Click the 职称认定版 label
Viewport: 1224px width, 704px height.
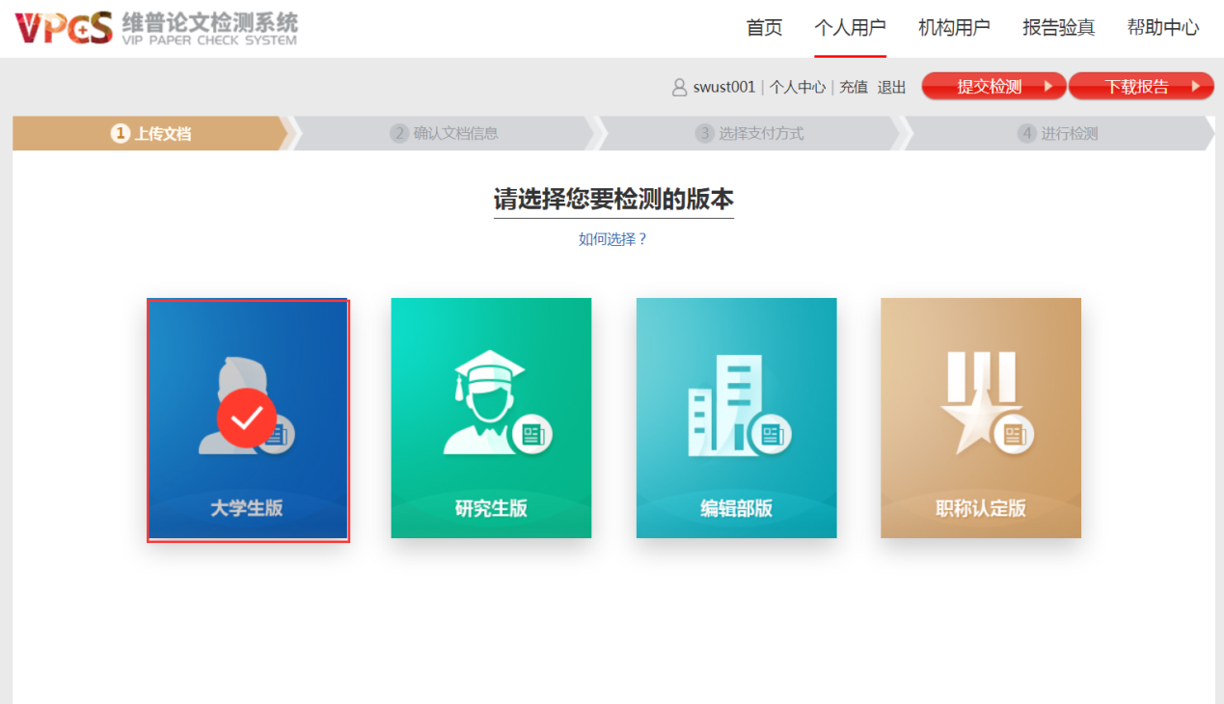[x=981, y=508]
